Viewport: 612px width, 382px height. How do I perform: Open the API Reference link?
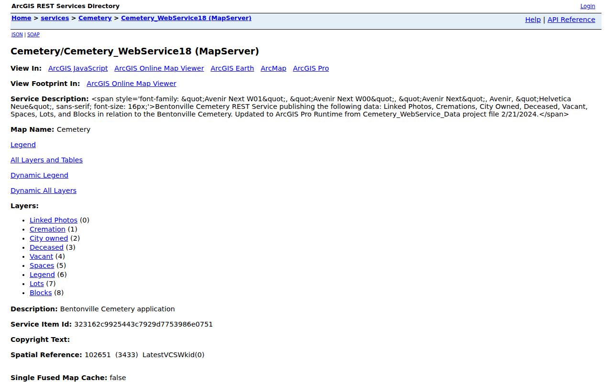point(571,20)
